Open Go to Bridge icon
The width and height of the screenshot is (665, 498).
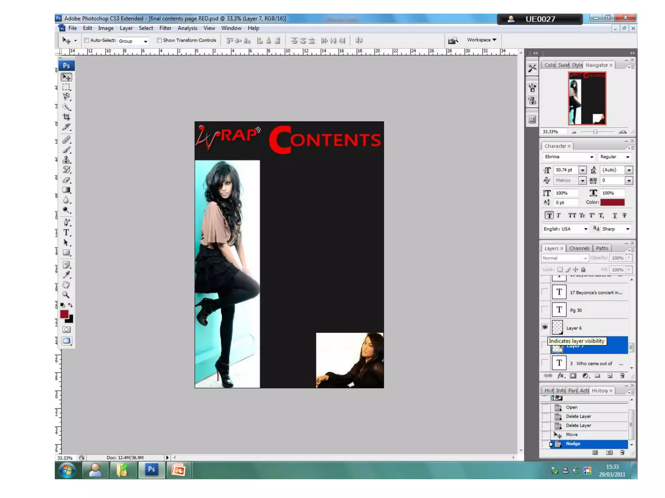tap(453, 40)
